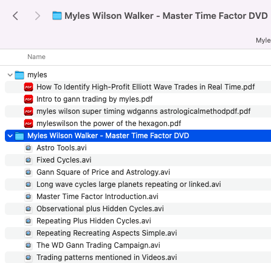Select Long wave cycles large planets repeating.avi
Viewport: 271px width, 263px height.
[129, 184]
